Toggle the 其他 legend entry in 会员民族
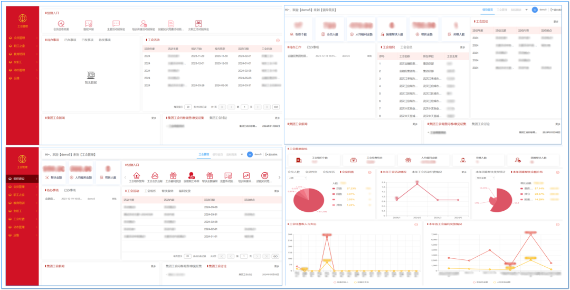 (337, 205)
